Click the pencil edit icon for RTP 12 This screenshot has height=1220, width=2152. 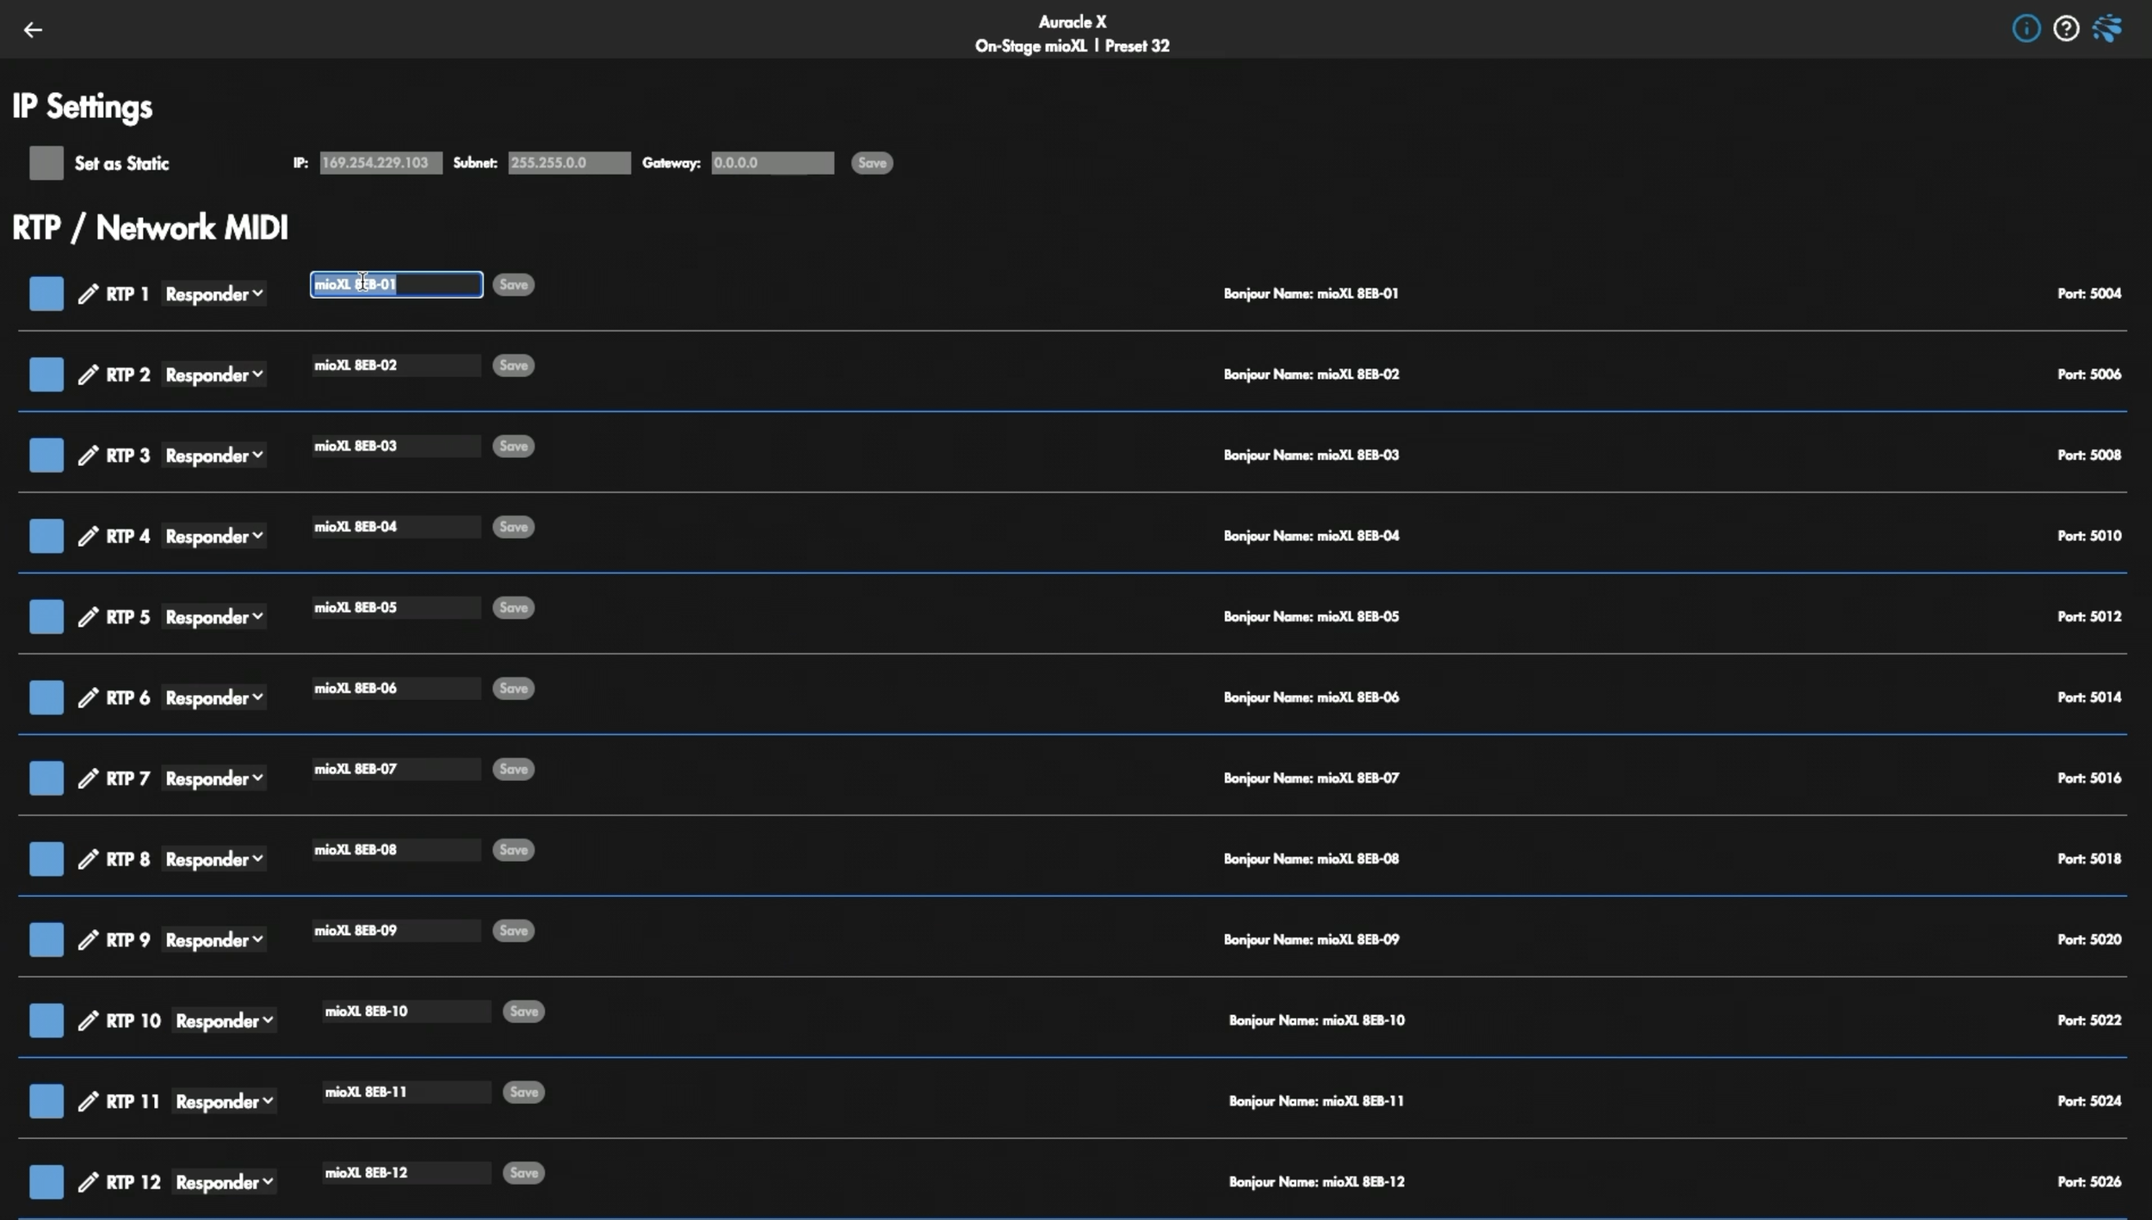(x=88, y=1182)
